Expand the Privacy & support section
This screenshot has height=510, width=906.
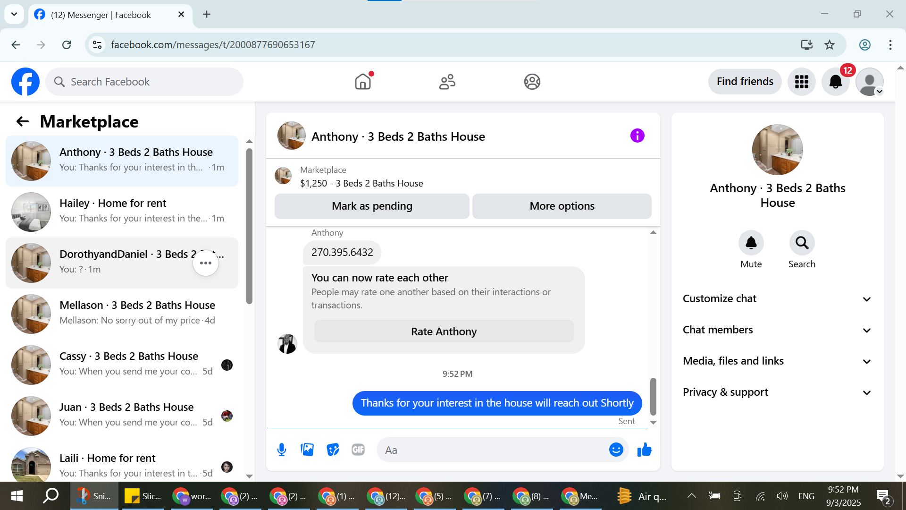777,392
